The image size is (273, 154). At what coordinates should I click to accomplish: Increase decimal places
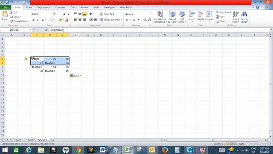click(x=145, y=20)
